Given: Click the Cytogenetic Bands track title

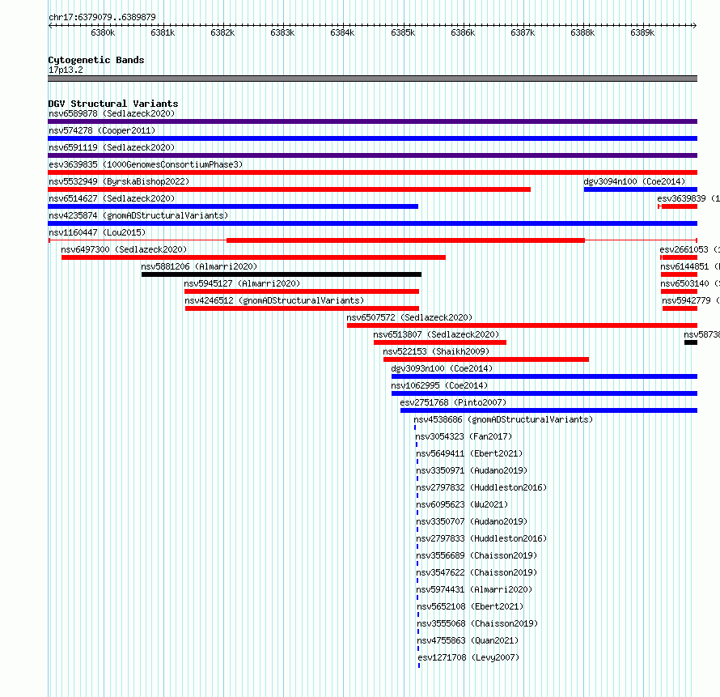Looking at the screenshot, I should (96, 60).
